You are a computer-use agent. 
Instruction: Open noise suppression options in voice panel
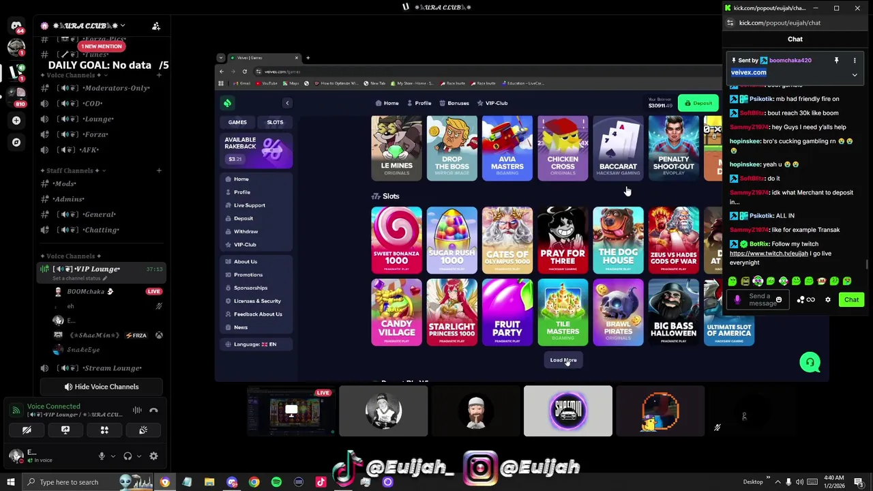pyautogui.click(x=137, y=411)
